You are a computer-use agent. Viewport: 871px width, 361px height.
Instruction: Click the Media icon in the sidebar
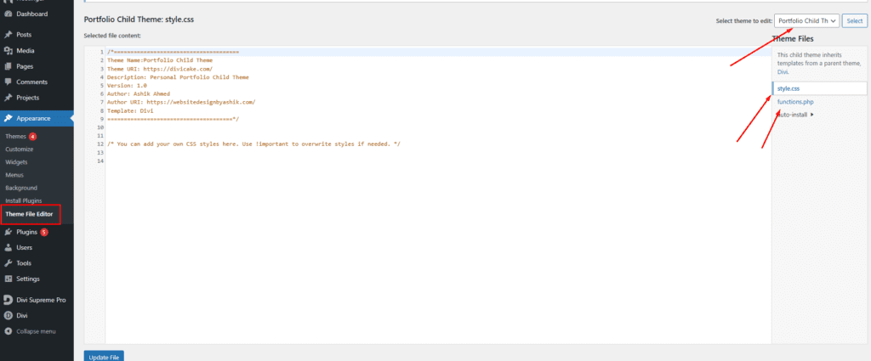tap(9, 50)
